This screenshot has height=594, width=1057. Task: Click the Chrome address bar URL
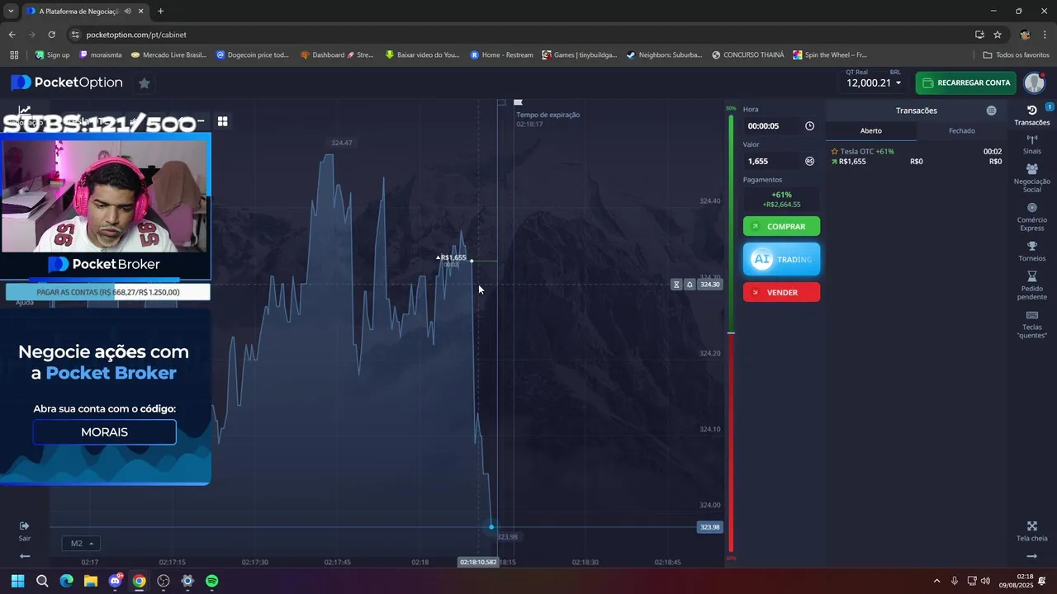pyautogui.click(x=136, y=35)
